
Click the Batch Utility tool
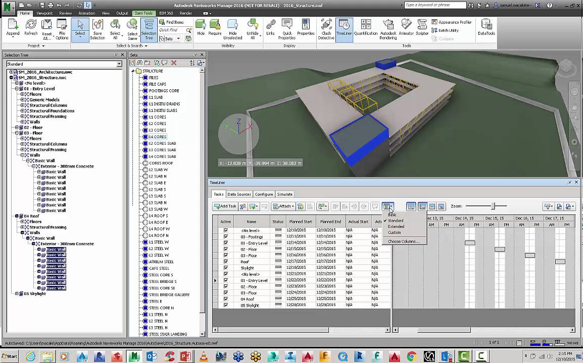point(445,30)
